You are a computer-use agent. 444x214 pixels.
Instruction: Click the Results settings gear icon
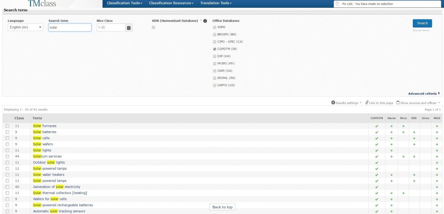(x=333, y=103)
